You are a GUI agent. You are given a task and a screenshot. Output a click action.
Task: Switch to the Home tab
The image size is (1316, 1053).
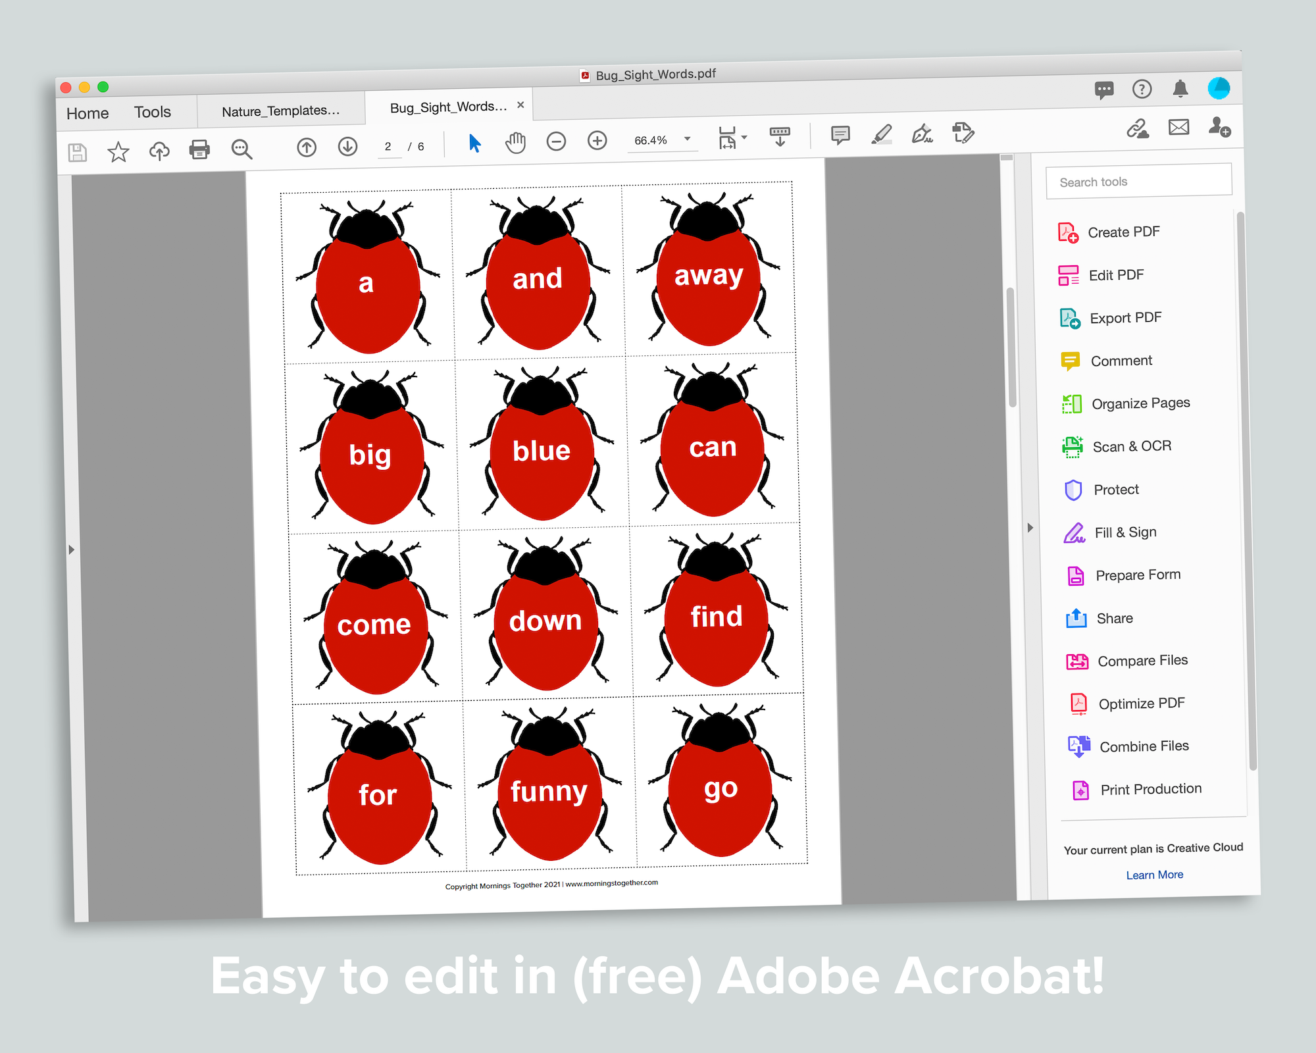pyautogui.click(x=88, y=113)
